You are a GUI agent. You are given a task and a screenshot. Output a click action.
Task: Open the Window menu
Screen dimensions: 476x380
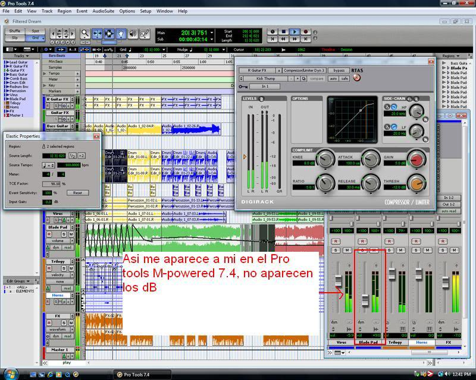(165, 11)
